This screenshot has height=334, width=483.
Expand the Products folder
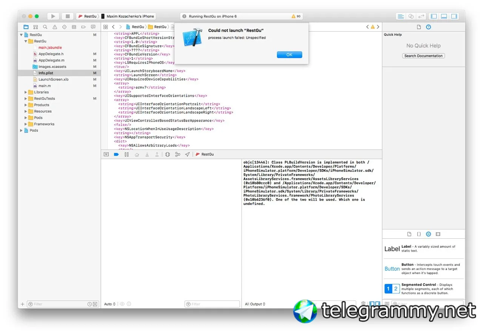tap(26, 105)
